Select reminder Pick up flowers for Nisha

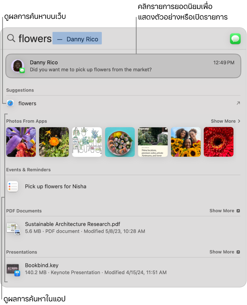coord(123,186)
